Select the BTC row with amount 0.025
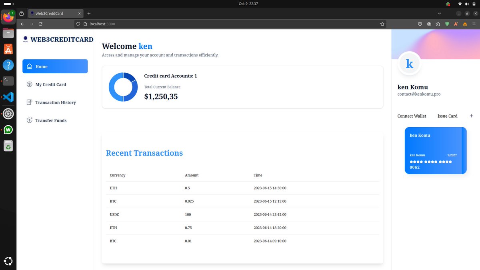The width and height of the screenshot is (480, 270). pyautogui.click(x=242, y=201)
